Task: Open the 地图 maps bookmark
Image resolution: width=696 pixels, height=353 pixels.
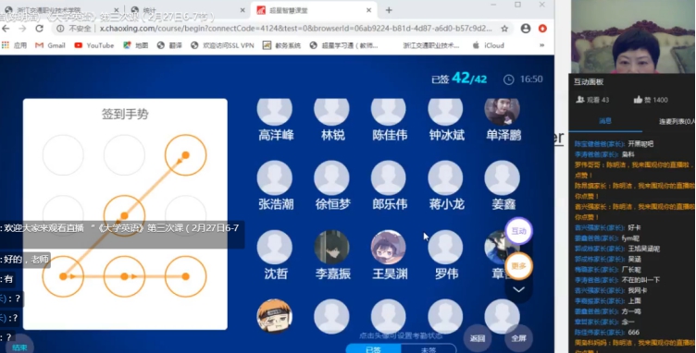Action: tap(136, 45)
